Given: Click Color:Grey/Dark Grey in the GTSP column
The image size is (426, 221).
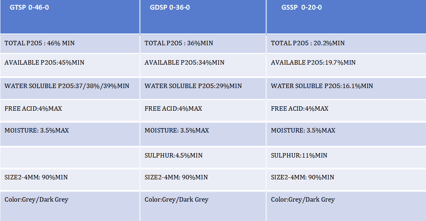Looking at the screenshot, I should coord(70,206).
